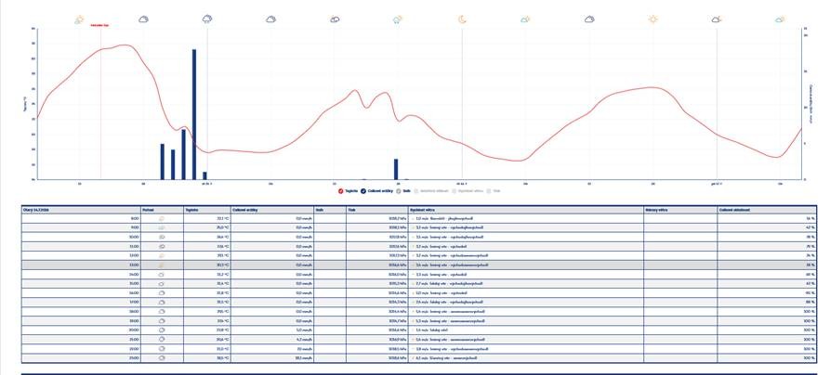Image resolution: width=830 pixels, height=375 pixels.
Task: Click the rain cloud icon above precipitation bars
Action: point(207,19)
